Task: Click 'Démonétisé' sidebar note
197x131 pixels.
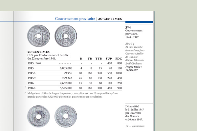Action: (x=132, y=106)
